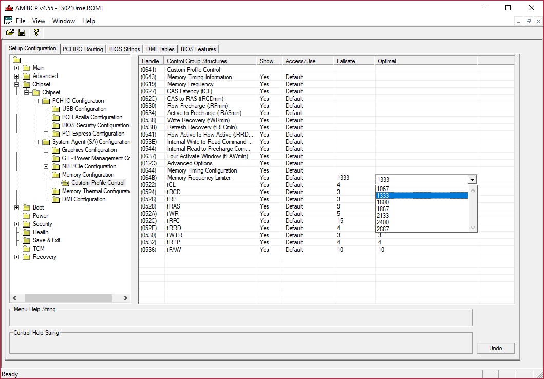Switch to the PCI IRQ Routing tab

tap(83, 49)
